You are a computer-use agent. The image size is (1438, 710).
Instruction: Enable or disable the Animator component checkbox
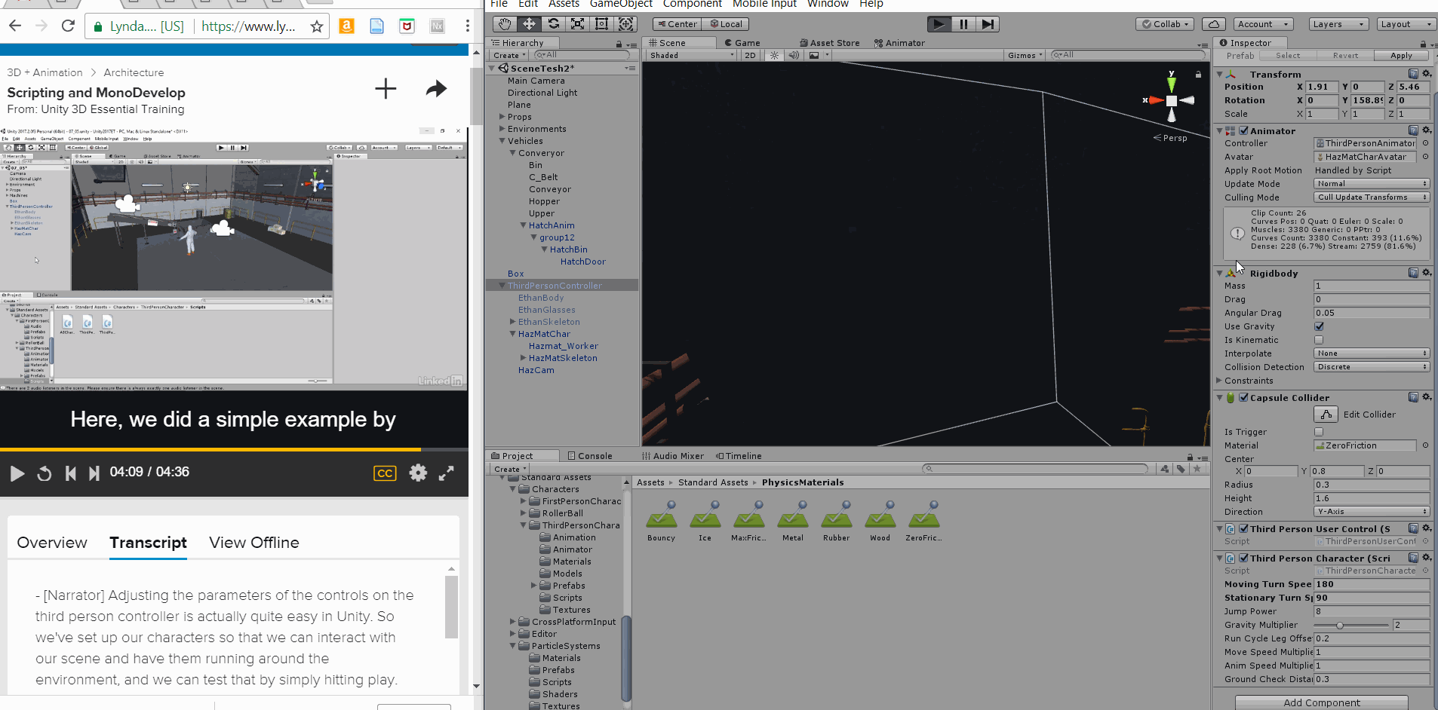coord(1243,130)
